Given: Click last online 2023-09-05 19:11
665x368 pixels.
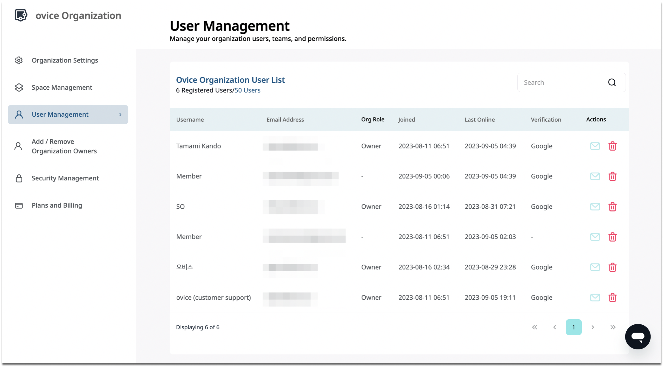Looking at the screenshot, I should point(490,298).
